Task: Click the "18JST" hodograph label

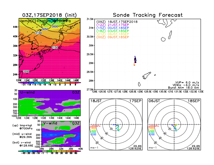Action: [x=96, y=101]
